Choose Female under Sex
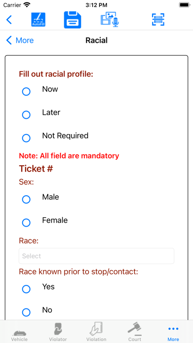Viewport: 193px width, 343px height. coord(26,223)
